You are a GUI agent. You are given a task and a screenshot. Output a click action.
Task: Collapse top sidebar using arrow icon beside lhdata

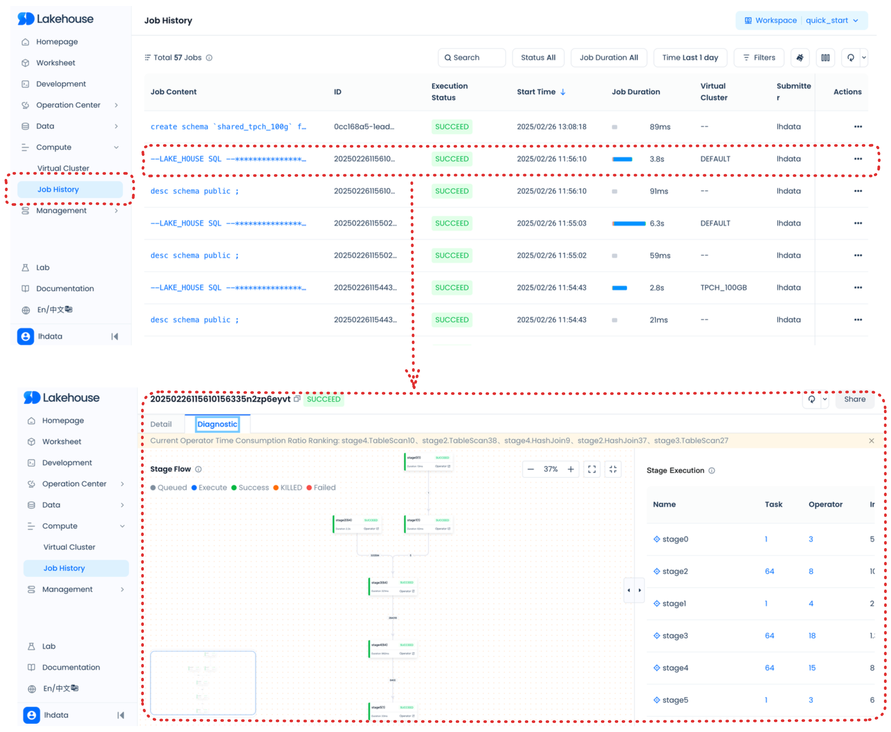point(114,337)
